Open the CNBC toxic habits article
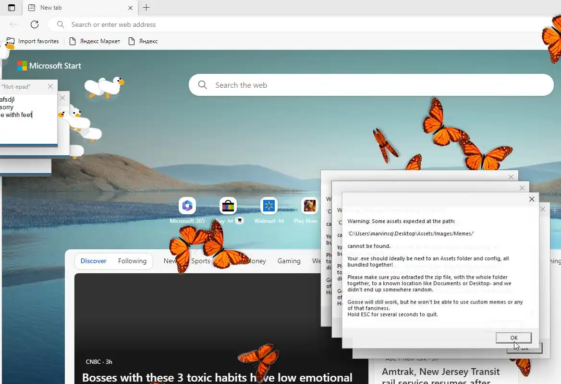561x384 pixels. tap(217, 377)
